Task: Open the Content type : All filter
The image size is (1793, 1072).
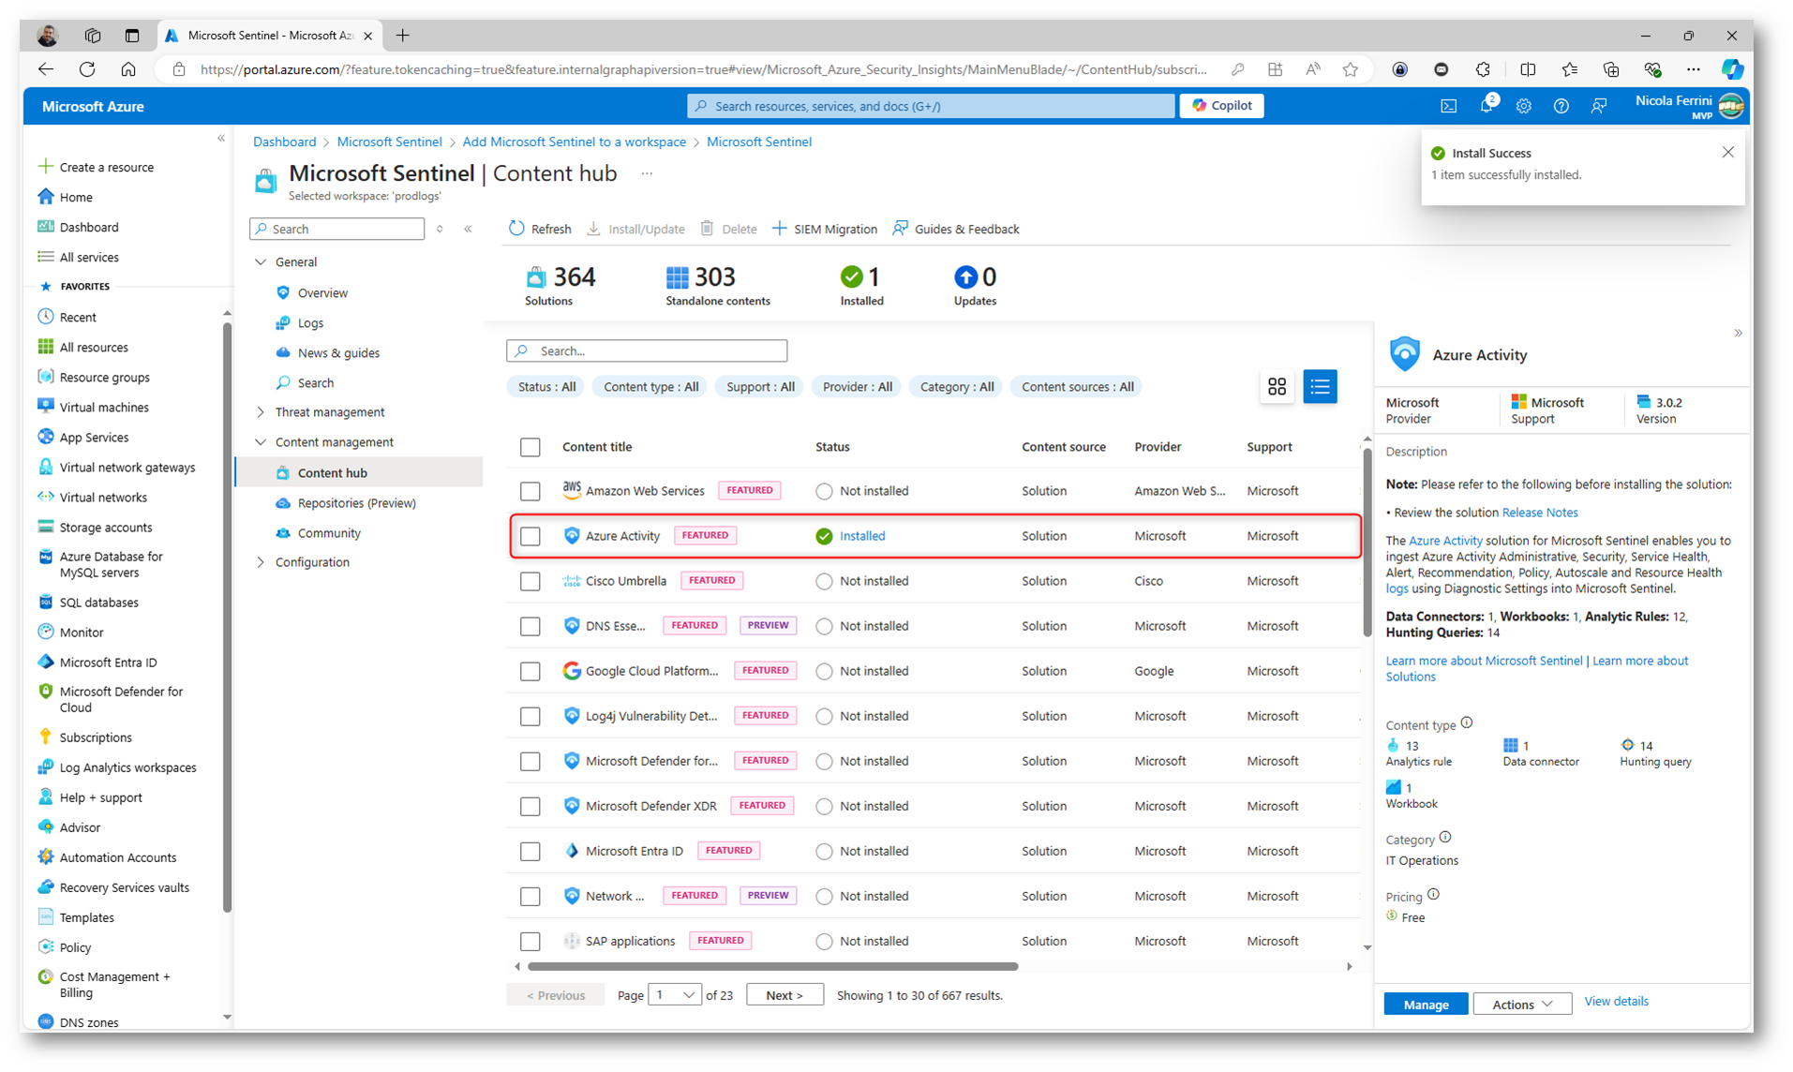Action: click(x=650, y=387)
